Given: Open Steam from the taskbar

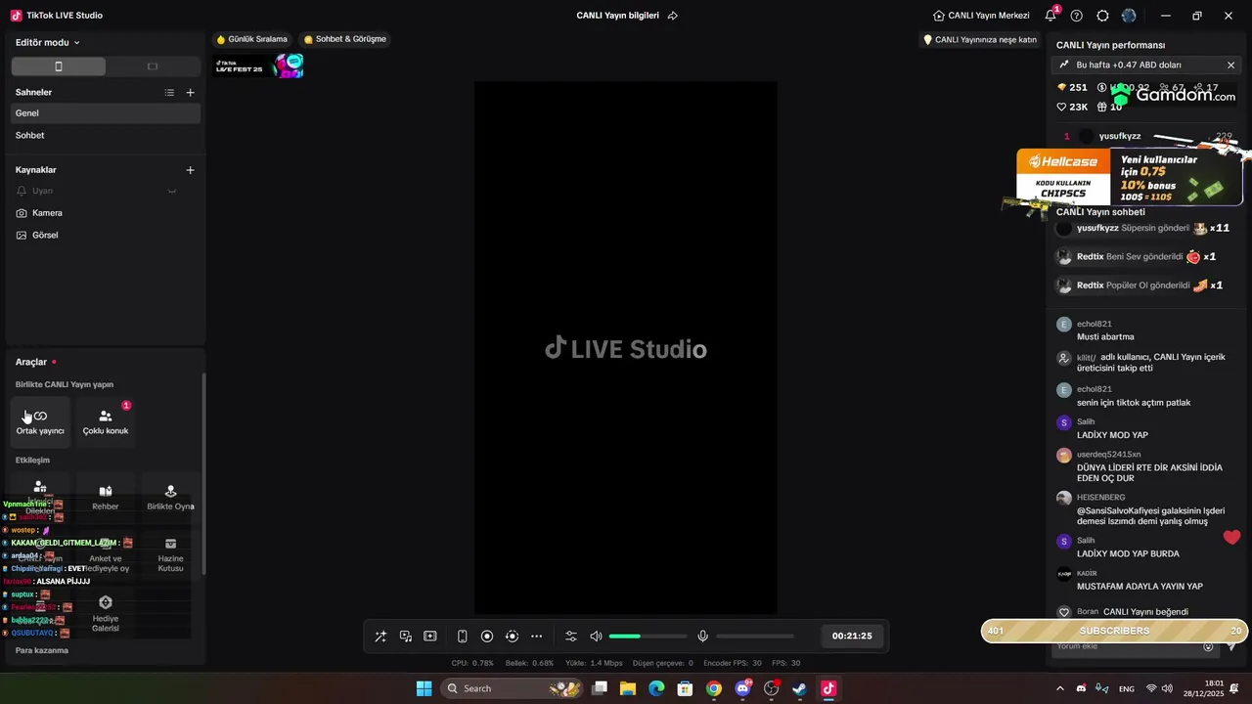Looking at the screenshot, I should coord(799,688).
